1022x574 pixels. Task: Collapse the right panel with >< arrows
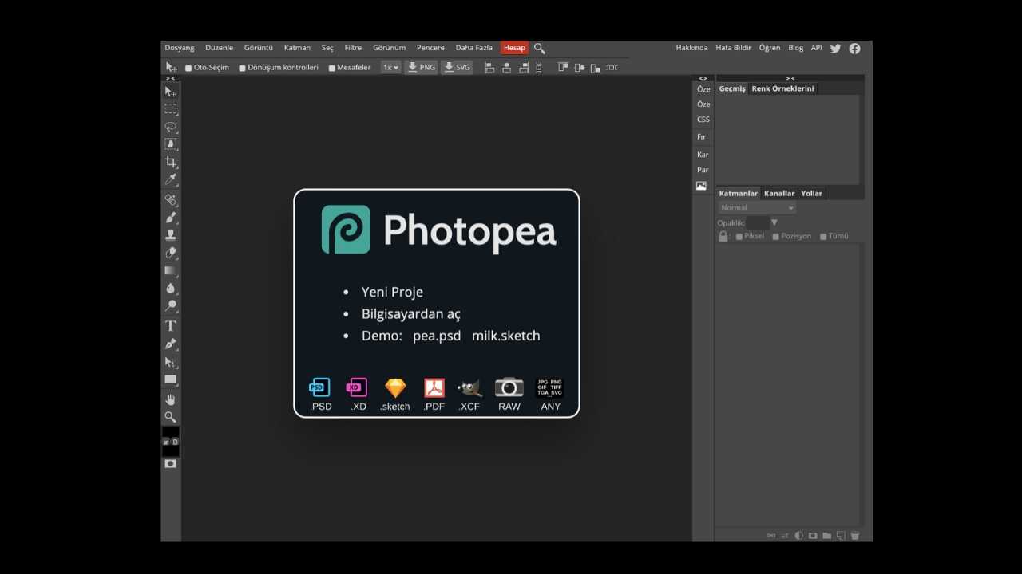coord(790,78)
